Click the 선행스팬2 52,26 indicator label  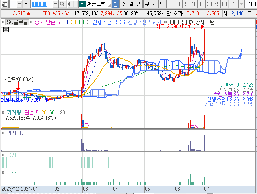pyautogui.click(x=145, y=22)
